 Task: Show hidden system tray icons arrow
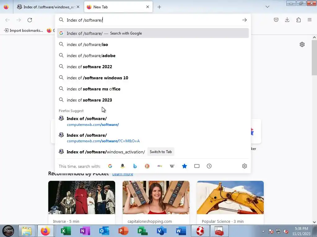(x=263, y=231)
